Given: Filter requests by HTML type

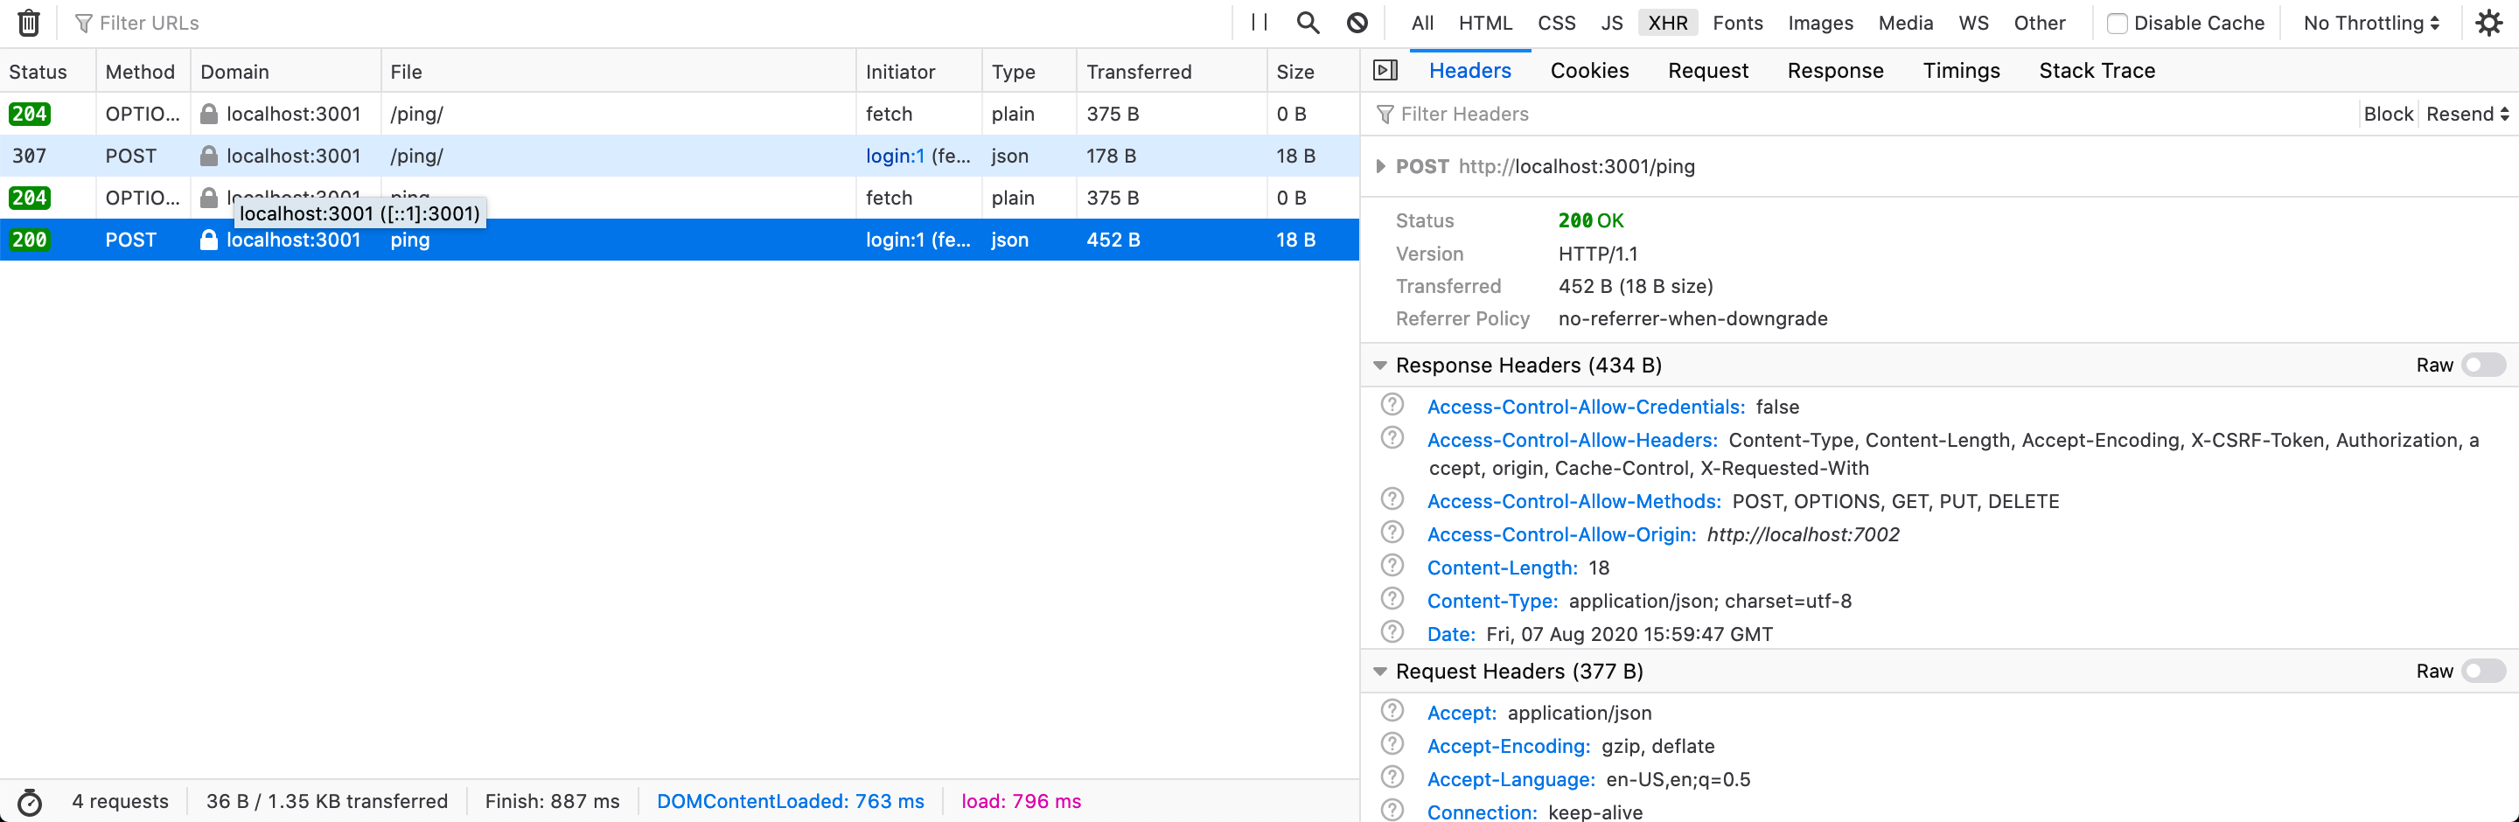Looking at the screenshot, I should [x=1484, y=23].
